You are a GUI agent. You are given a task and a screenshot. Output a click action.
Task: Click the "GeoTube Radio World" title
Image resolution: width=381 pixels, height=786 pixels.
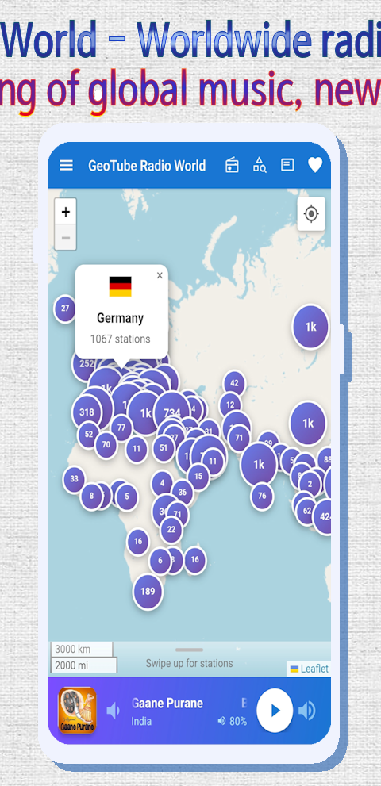147,166
